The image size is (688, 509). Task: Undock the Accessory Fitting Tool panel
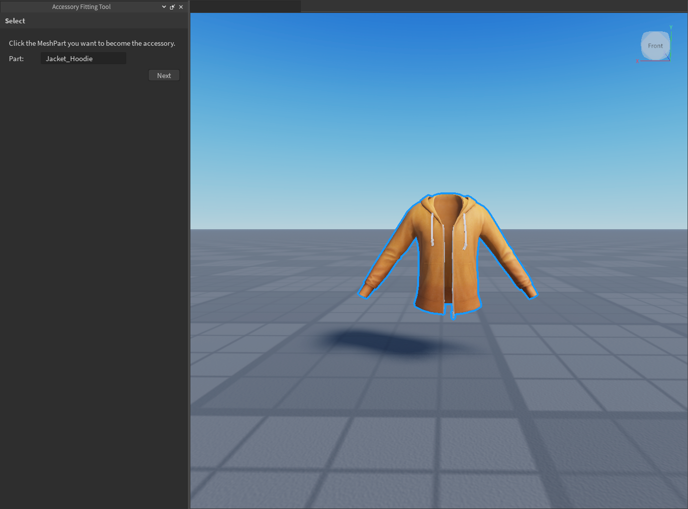(x=172, y=7)
